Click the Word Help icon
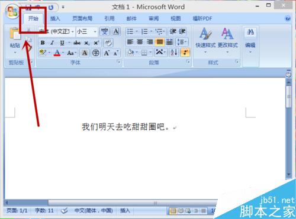This screenshot has height=219, width=296. (288, 18)
